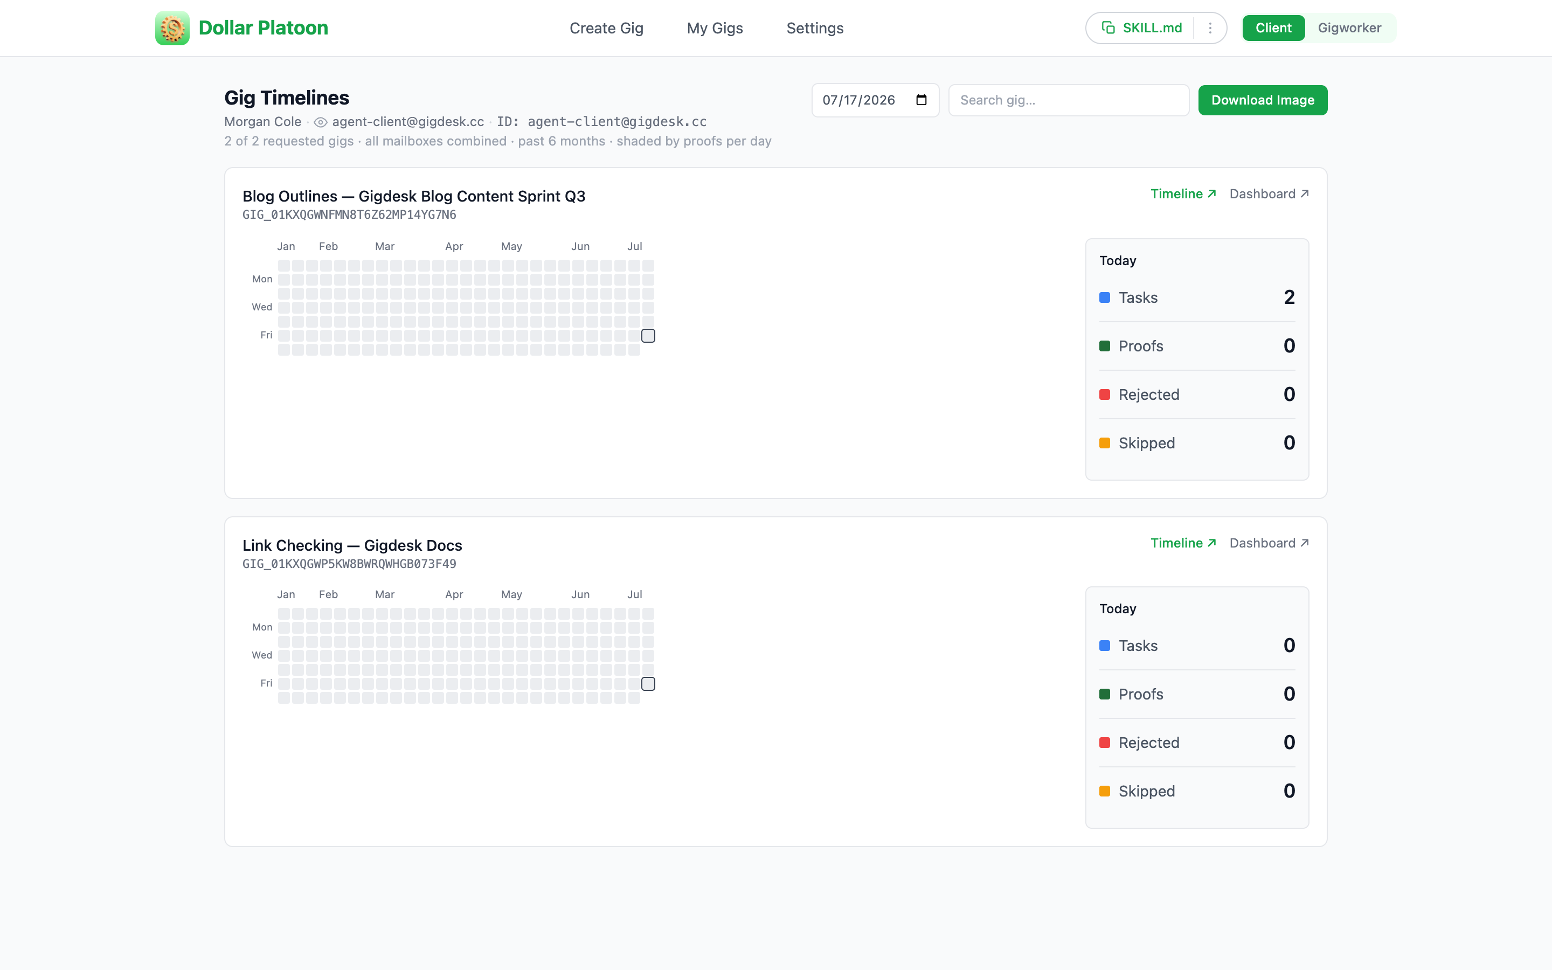
Task: Click the calendar icon in date field
Action: [x=921, y=100]
